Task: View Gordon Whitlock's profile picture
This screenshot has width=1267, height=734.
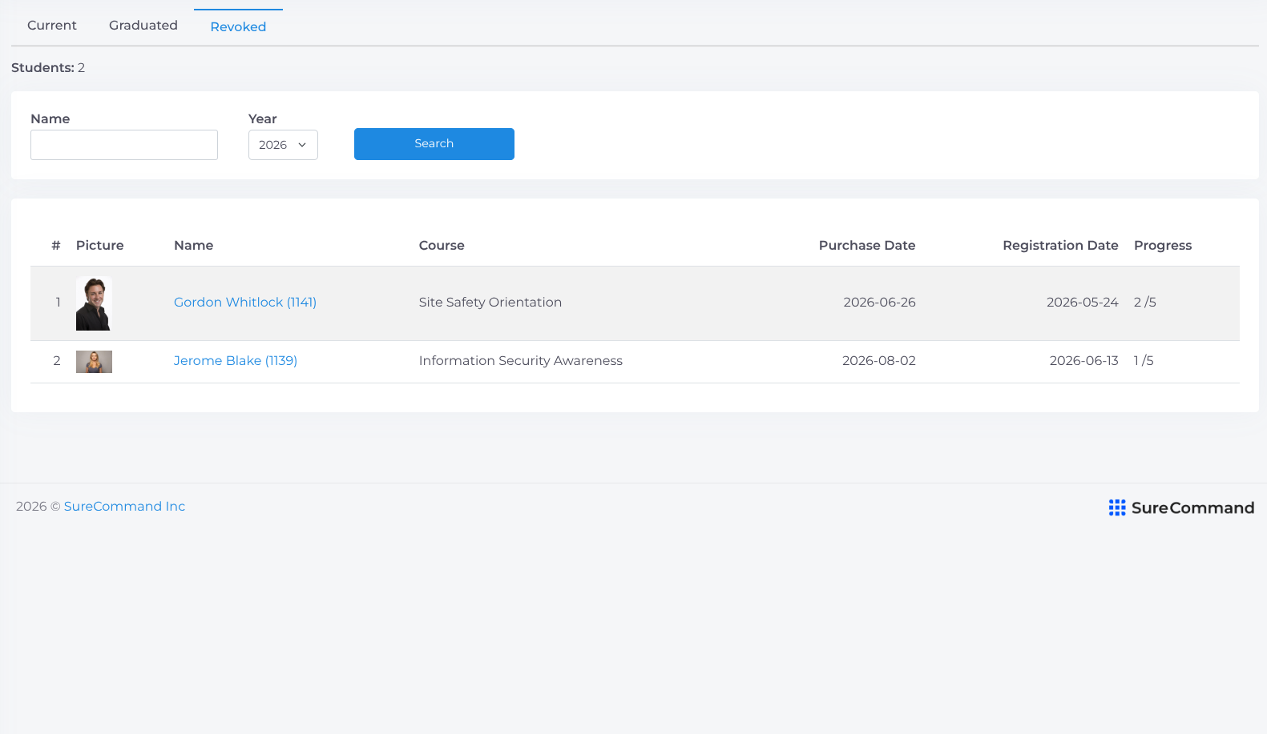Action: click(94, 303)
